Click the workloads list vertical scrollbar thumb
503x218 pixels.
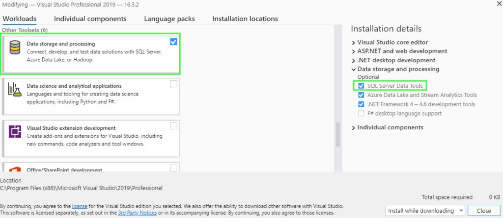[x=338, y=134]
